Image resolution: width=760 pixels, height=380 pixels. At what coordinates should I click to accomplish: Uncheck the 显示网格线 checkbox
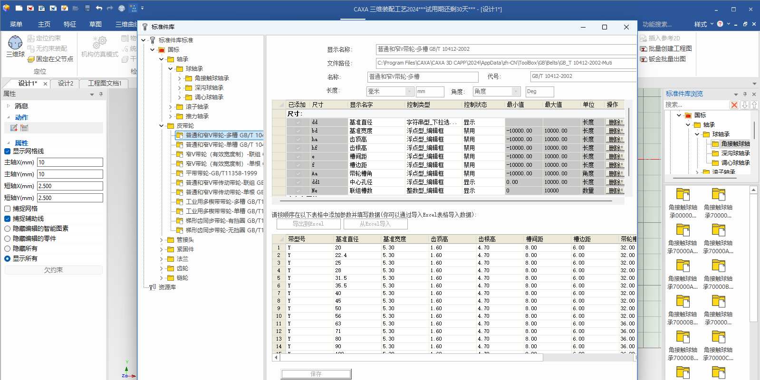8,151
